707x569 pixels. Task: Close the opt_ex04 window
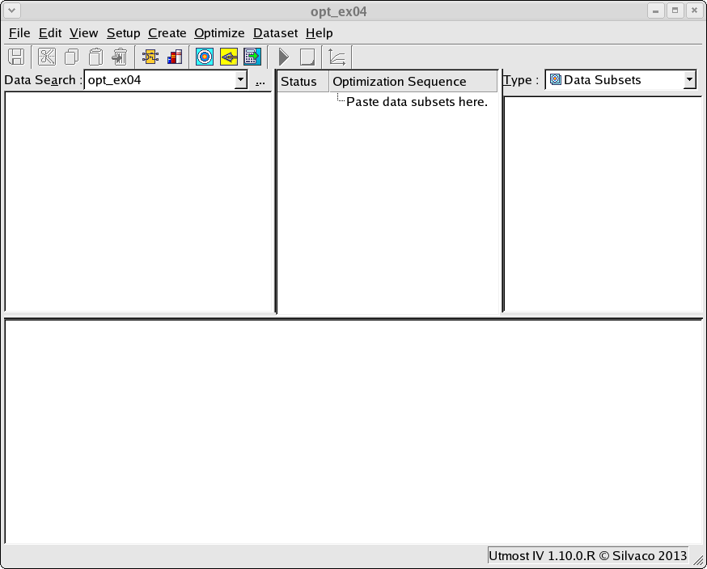694,11
